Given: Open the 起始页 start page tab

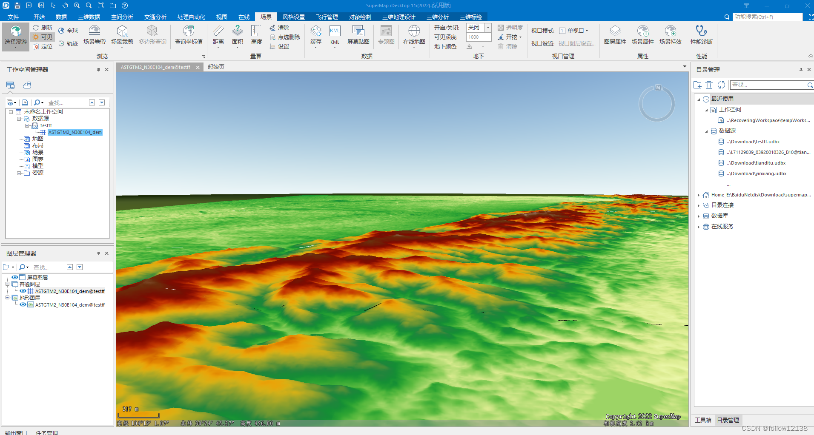Looking at the screenshot, I should pyautogui.click(x=216, y=67).
